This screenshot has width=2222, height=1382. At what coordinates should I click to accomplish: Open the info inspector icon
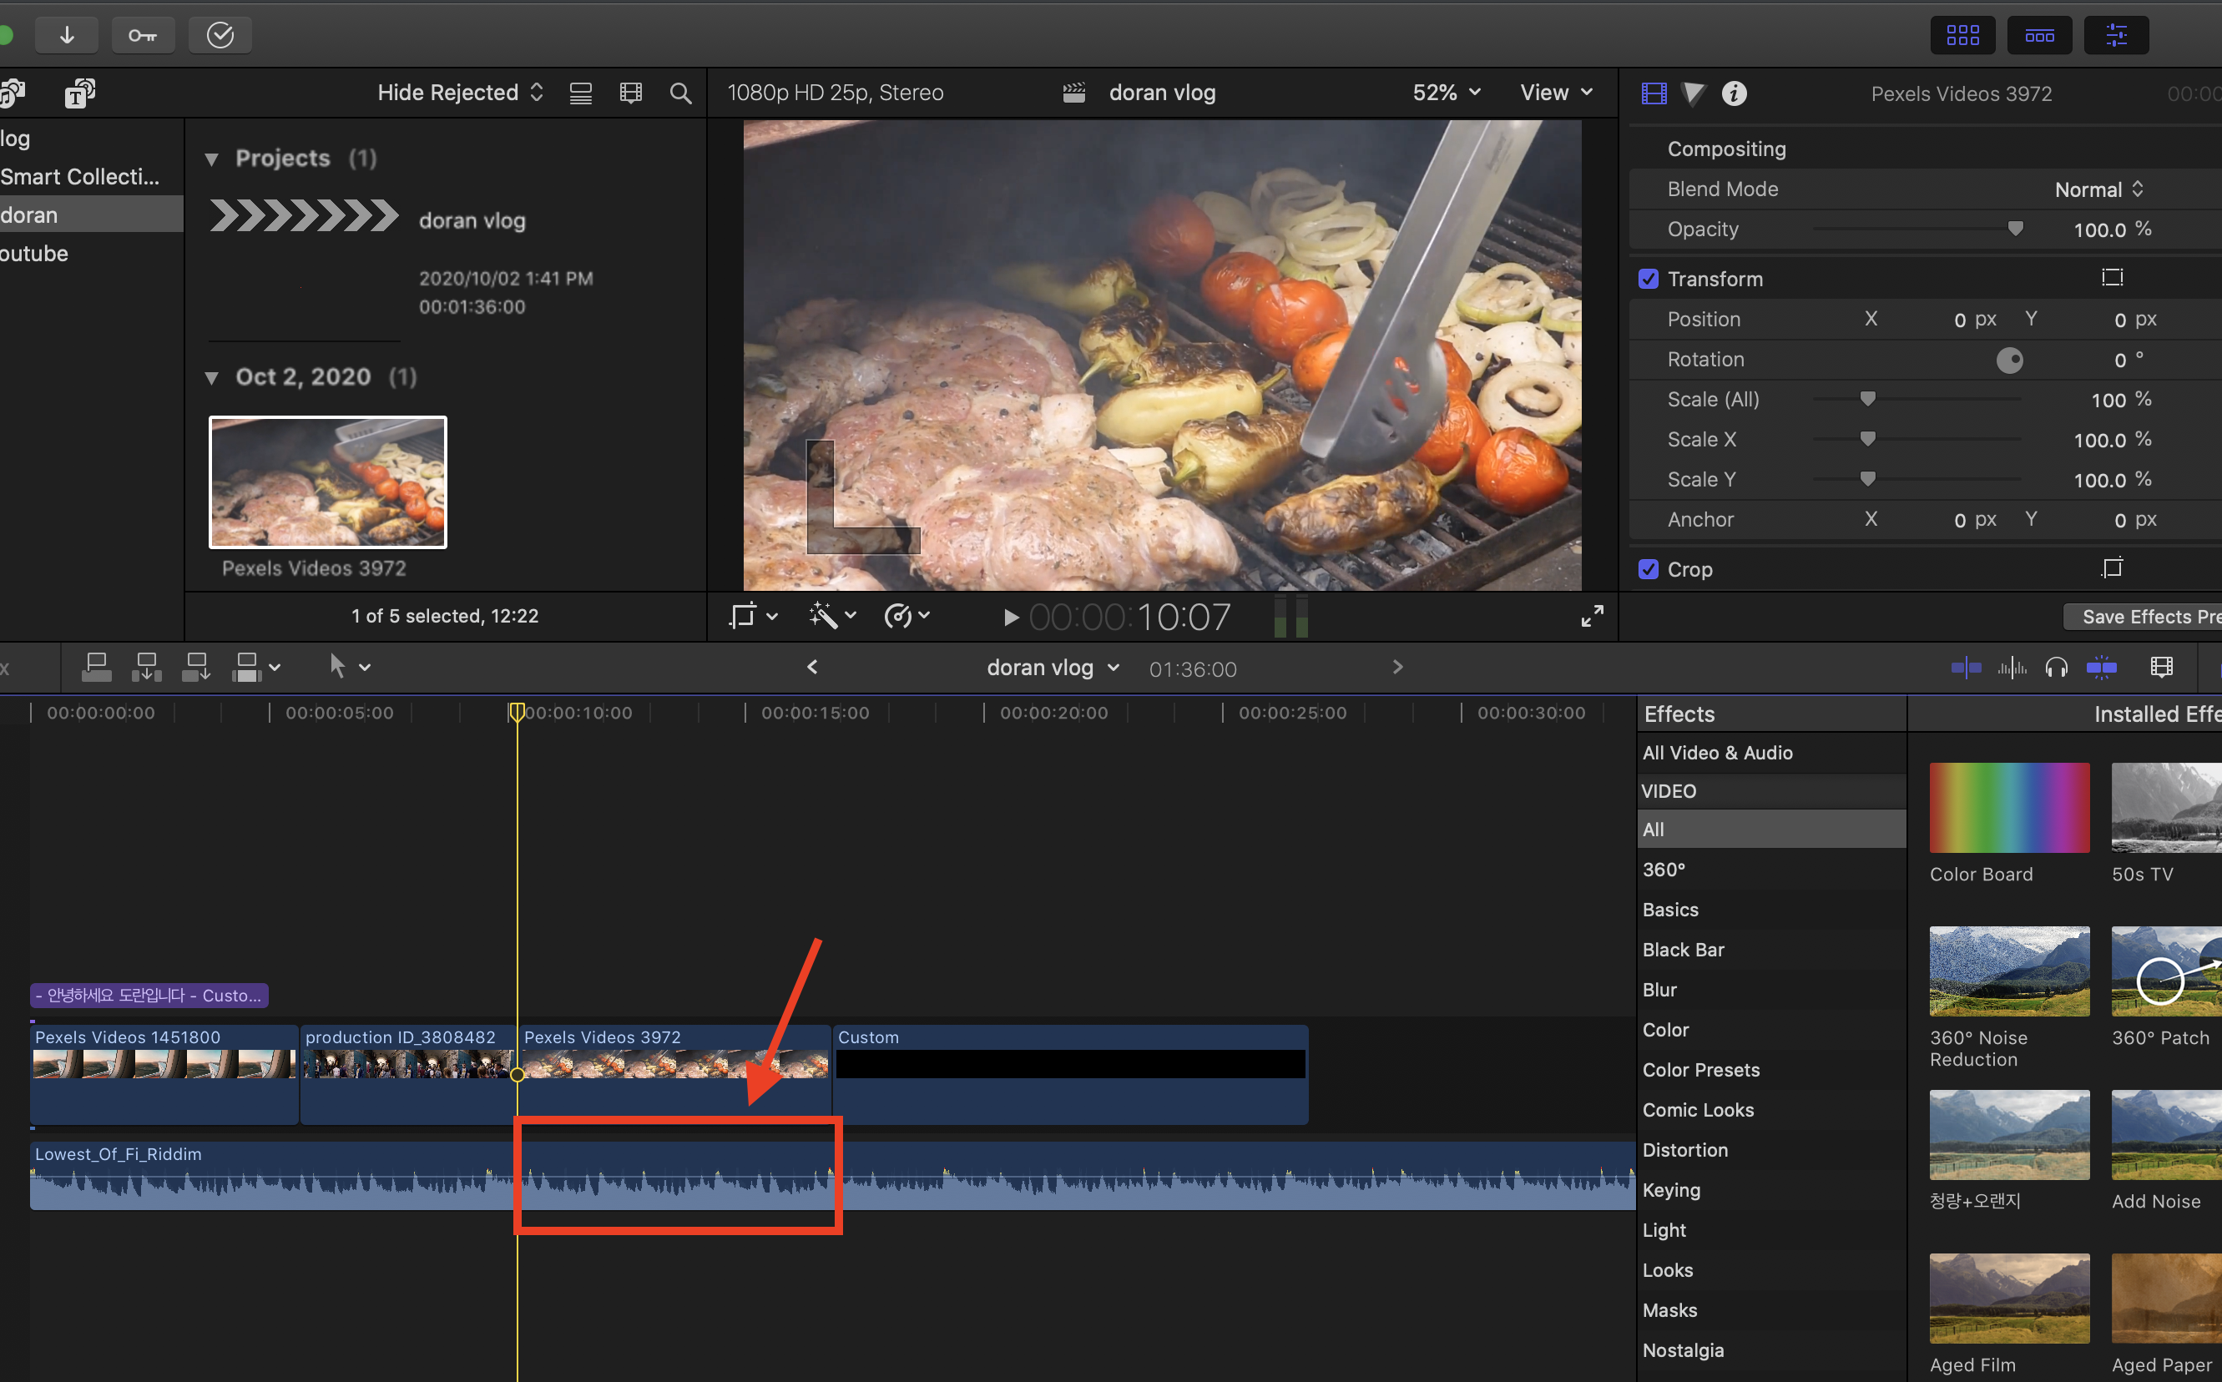1734,93
